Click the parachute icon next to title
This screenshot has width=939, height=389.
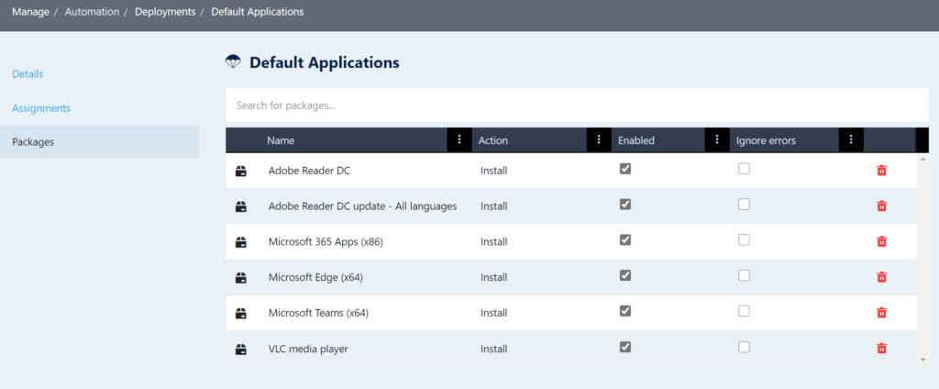click(x=234, y=62)
